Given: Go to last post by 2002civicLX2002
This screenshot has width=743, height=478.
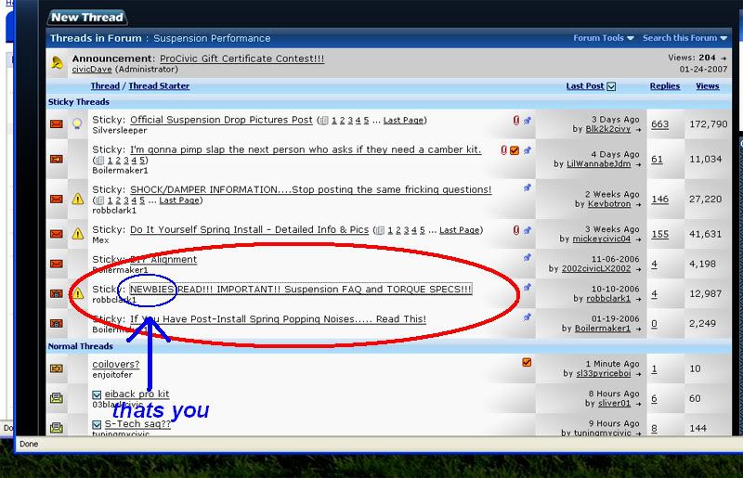Looking at the screenshot, I should (638, 269).
